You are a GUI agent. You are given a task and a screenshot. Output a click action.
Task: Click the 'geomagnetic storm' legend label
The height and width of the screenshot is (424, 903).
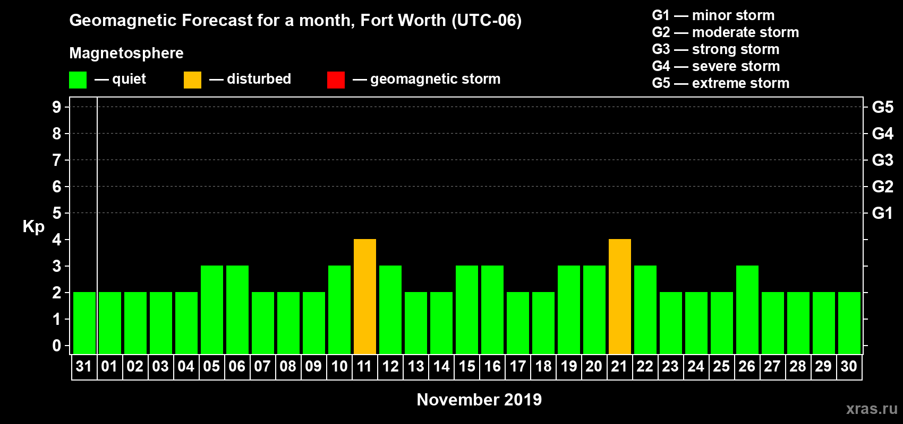(436, 79)
